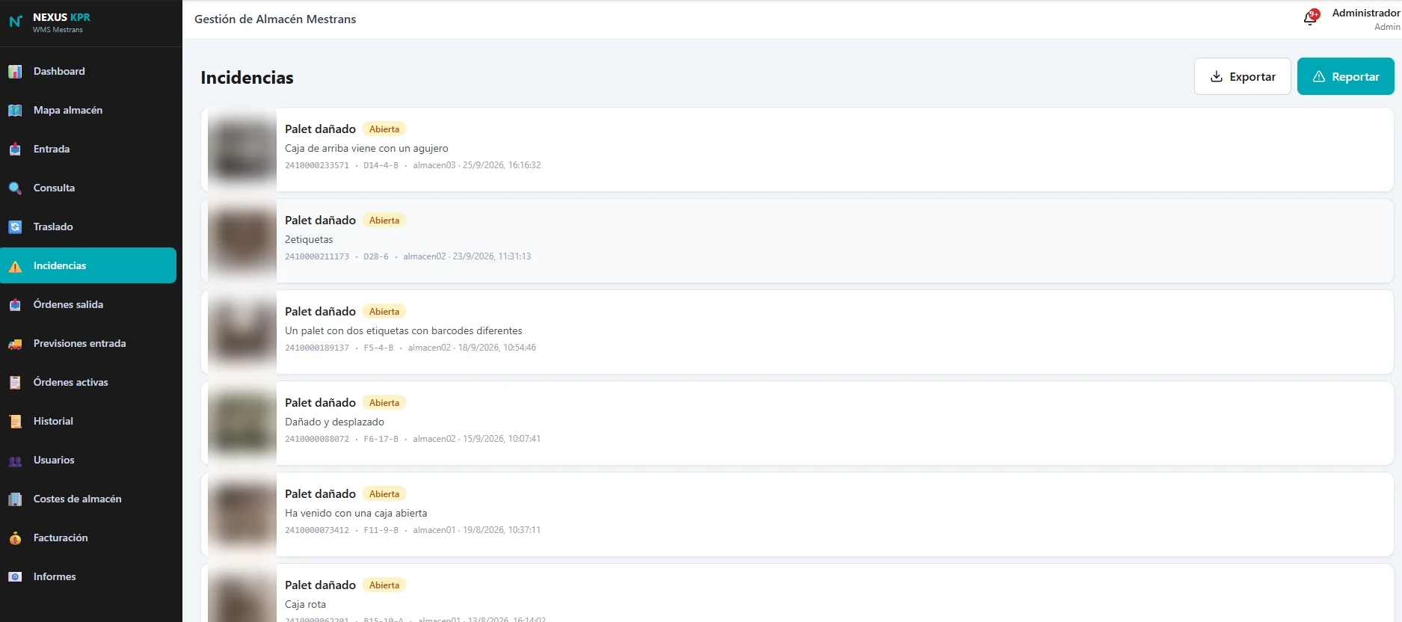
Task: Click barcode 2410000073412
Action: point(317,530)
